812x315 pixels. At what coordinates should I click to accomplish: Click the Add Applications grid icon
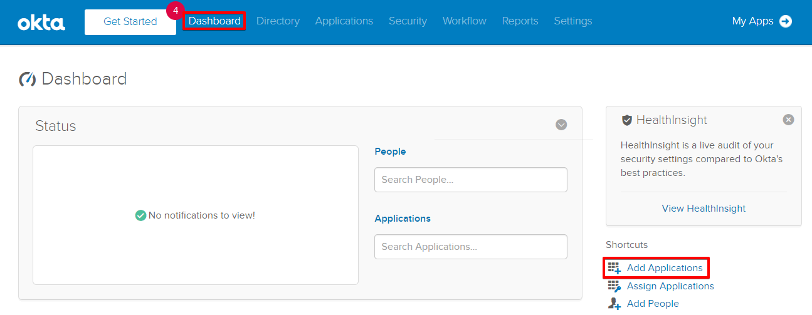(x=614, y=268)
